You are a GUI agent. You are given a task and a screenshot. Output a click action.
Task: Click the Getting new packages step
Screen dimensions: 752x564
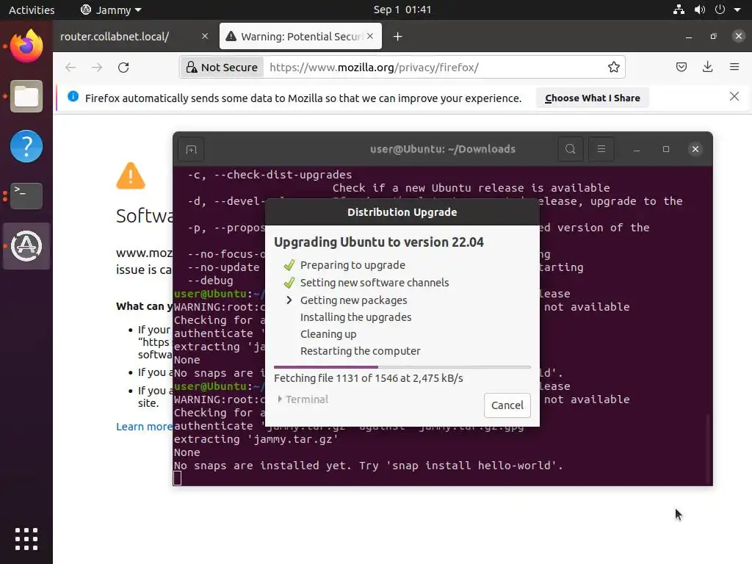point(353,300)
